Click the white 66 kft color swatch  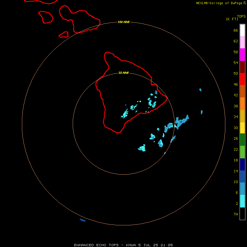tap(242, 30)
